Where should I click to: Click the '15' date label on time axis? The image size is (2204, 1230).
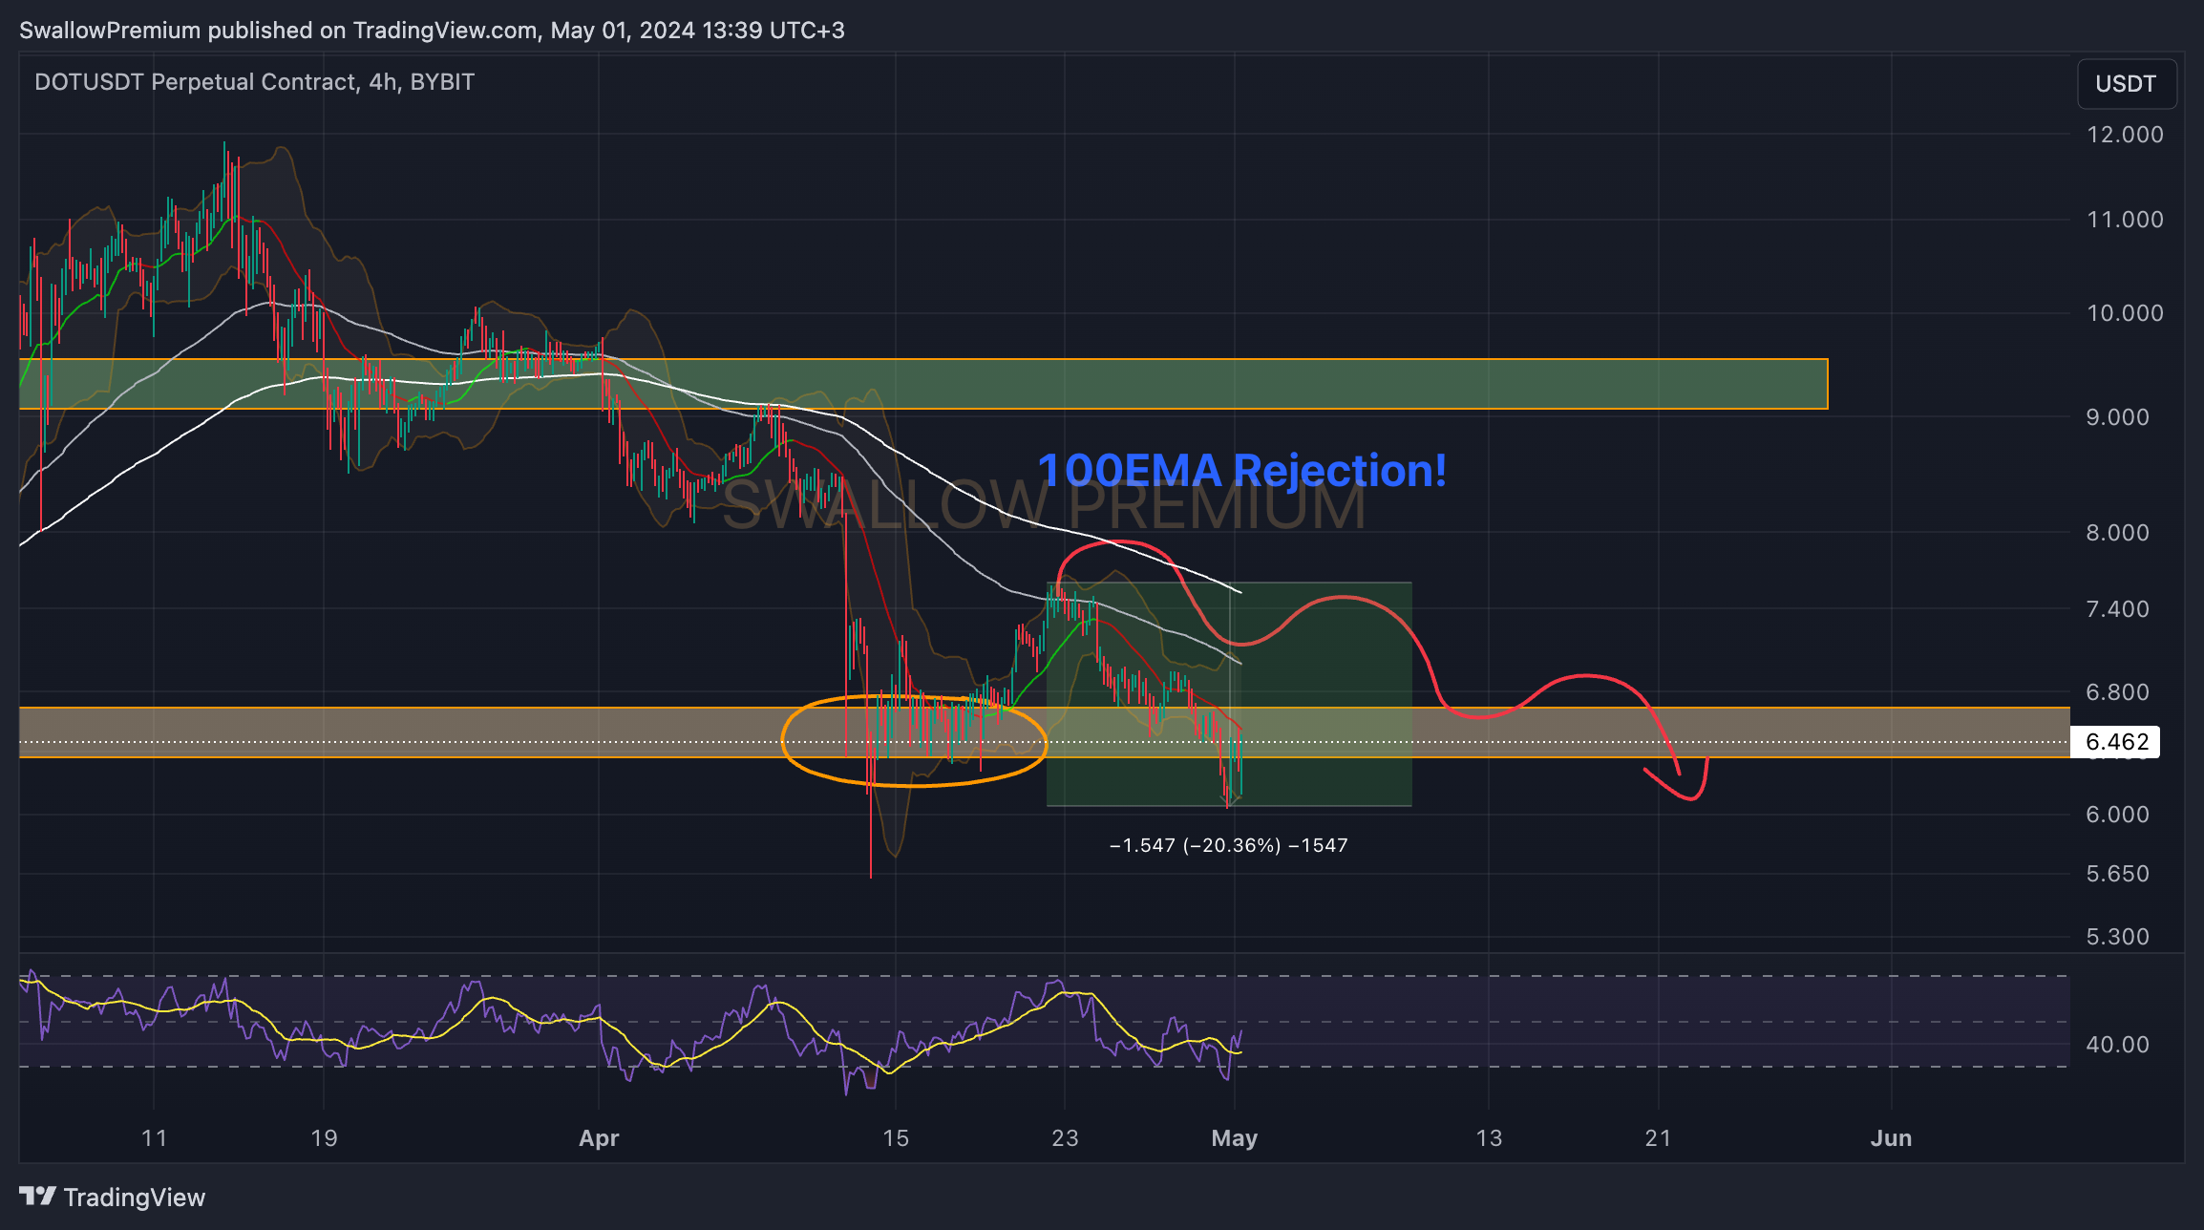pos(895,1138)
